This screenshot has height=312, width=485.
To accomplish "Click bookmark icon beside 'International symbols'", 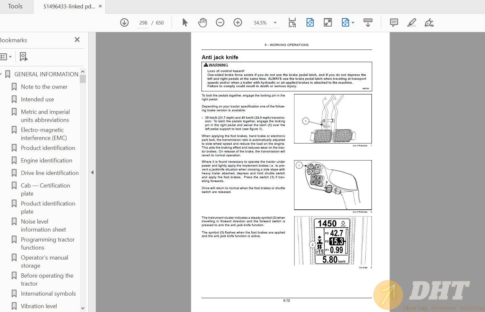I will coord(14,294).
